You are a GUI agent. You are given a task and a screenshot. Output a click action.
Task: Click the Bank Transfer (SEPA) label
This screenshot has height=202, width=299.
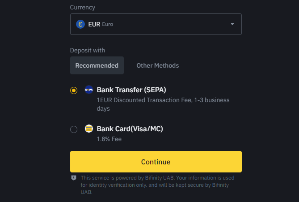[131, 90]
